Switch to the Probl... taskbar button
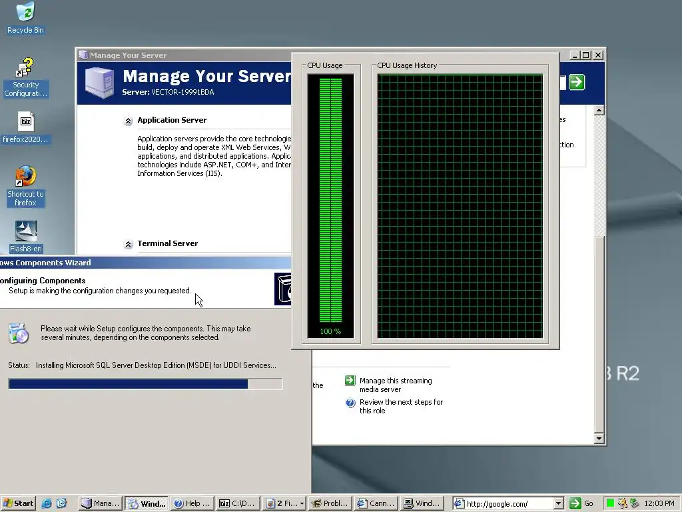The width and height of the screenshot is (682, 512). point(330,503)
